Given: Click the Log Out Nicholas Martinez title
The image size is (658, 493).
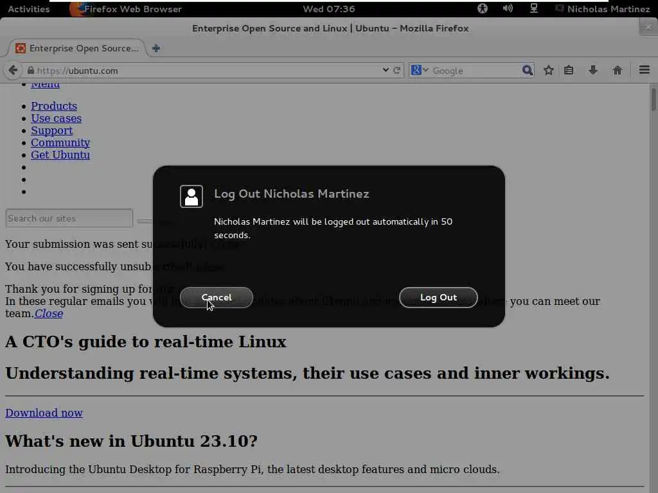Looking at the screenshot, I should pyautogui.click(x=292, y=194).
